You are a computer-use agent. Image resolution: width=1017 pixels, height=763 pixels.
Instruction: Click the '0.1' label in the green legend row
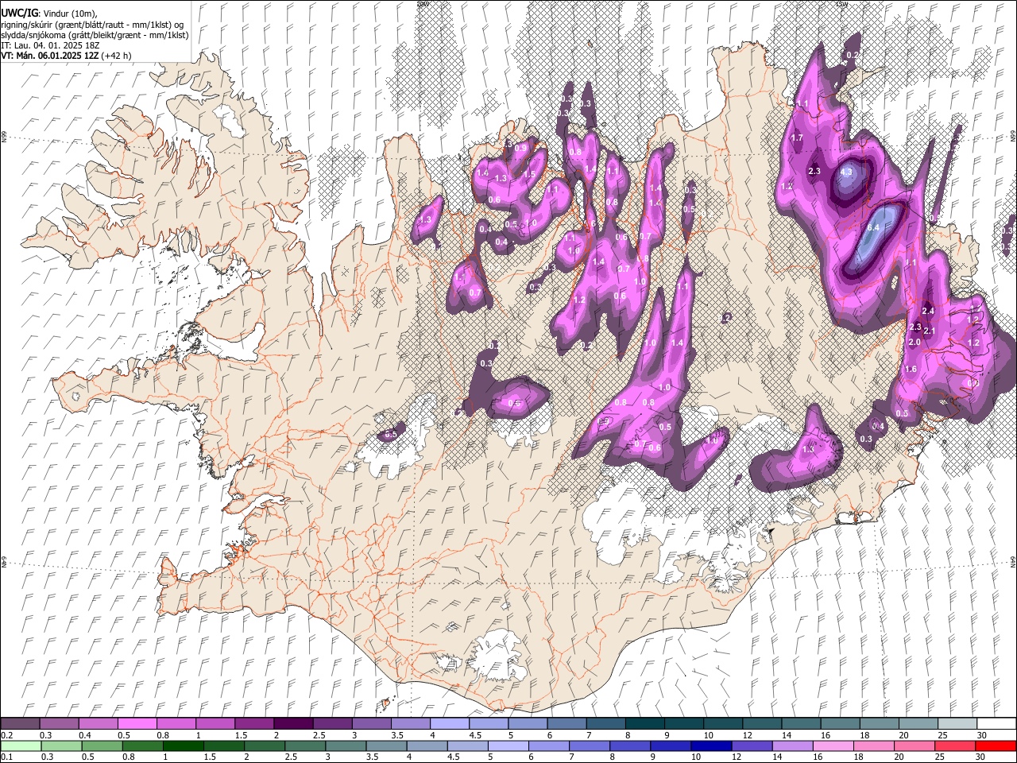6,757
